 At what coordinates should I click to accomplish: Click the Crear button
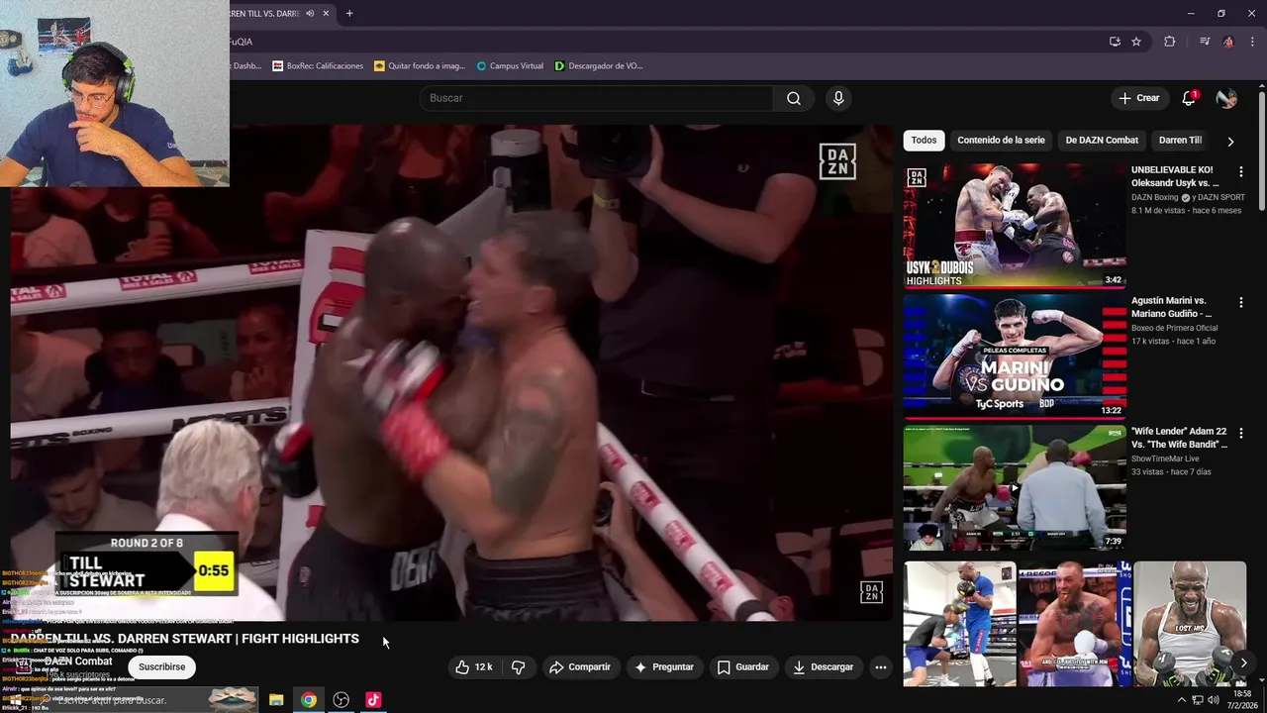click(x=1138, y=98)
